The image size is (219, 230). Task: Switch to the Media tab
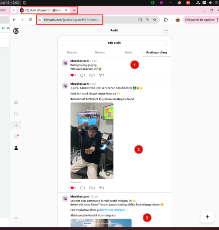pyautogui.click(x=128, y=52)
